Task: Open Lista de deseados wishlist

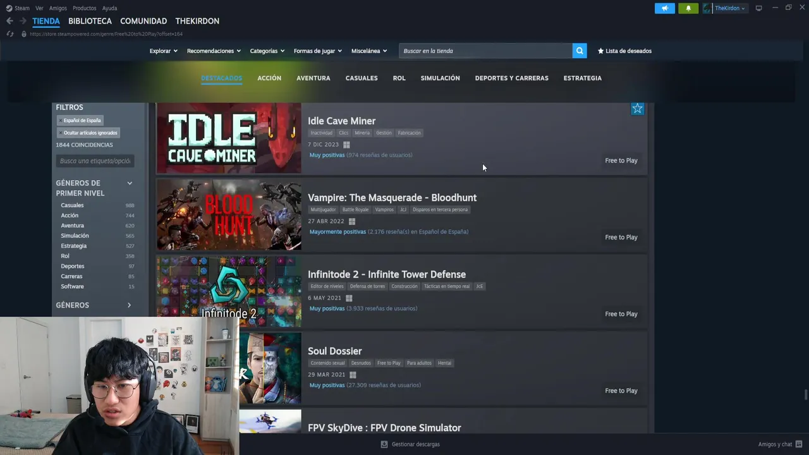Action: tap(624, 51)
